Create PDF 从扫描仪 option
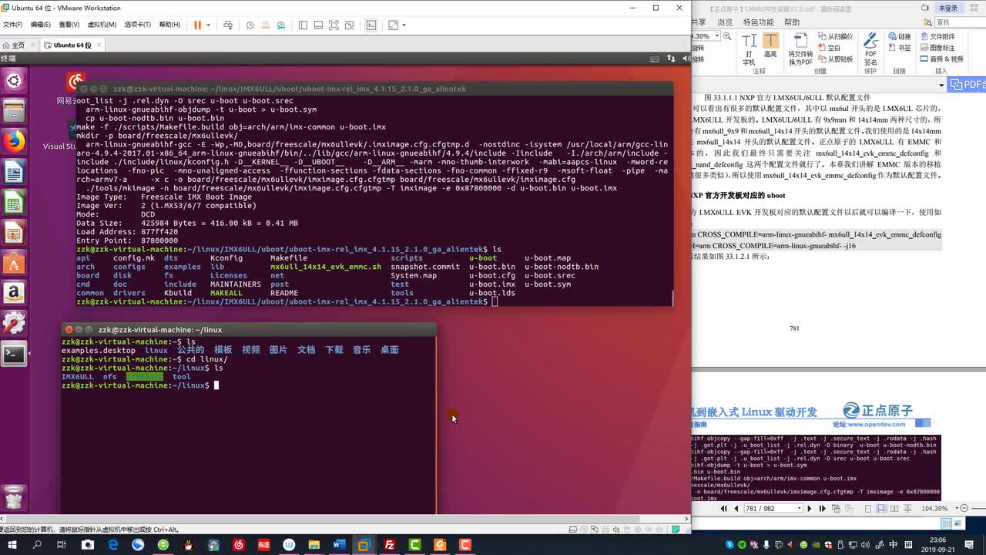Screen dimensions: 986x555 [x=835, y=36]
